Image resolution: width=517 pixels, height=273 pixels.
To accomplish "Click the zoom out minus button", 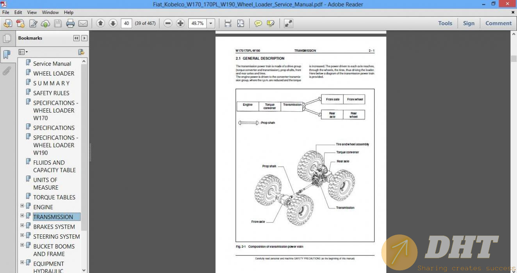I will (x=168, y=23).
